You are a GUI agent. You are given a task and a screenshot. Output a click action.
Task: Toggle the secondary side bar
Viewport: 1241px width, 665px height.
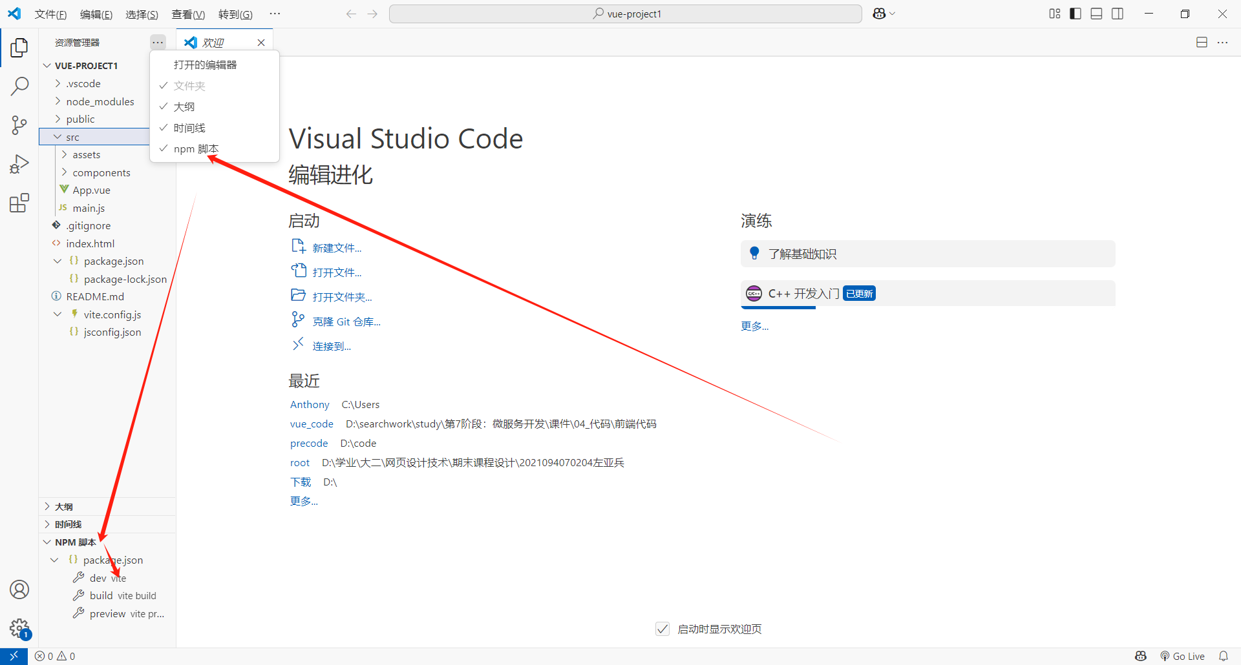(1117, 14)
